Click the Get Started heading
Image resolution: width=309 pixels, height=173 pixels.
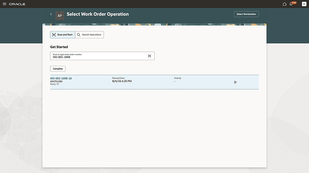[x=59, y=47]
